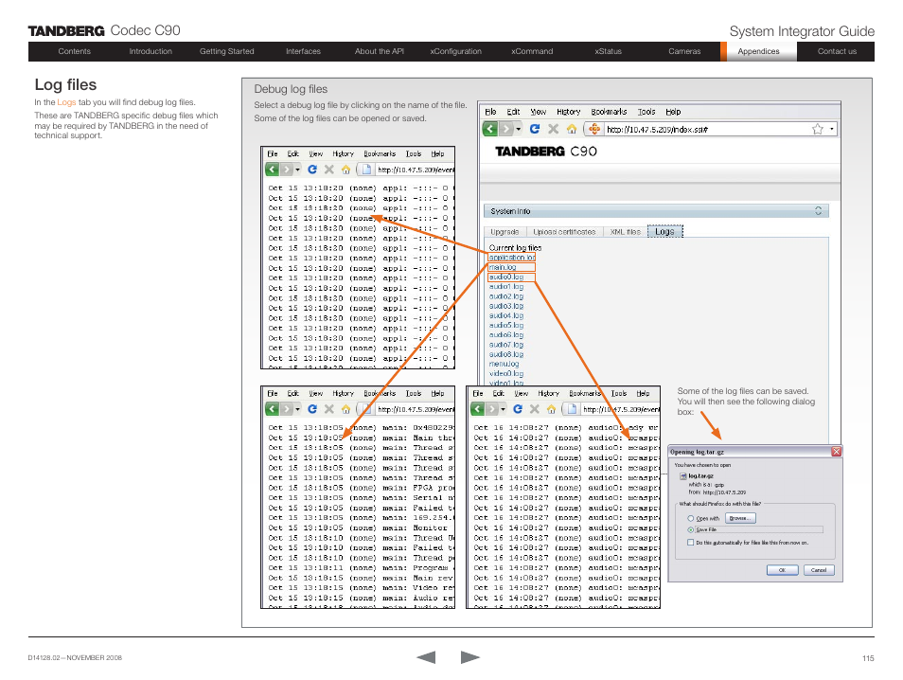Image resolution: width=903 pixels, height=680 pixels.
Task: Click OK in Opening log.tar.gz dialog
Action: 782,570
